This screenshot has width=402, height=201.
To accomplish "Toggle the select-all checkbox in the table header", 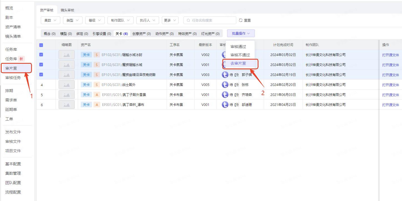I will [x=41, y=45].
